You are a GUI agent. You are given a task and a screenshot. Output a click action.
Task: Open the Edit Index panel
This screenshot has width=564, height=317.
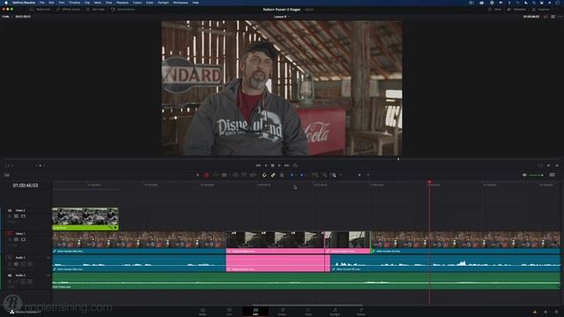(x=95, y=10)
